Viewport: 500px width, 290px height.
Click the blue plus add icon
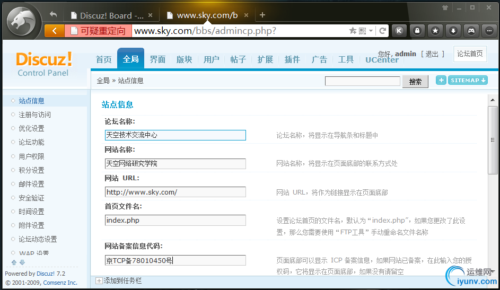(x=441, y=80)
